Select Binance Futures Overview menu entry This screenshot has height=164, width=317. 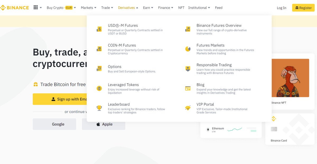pos(219,26)
